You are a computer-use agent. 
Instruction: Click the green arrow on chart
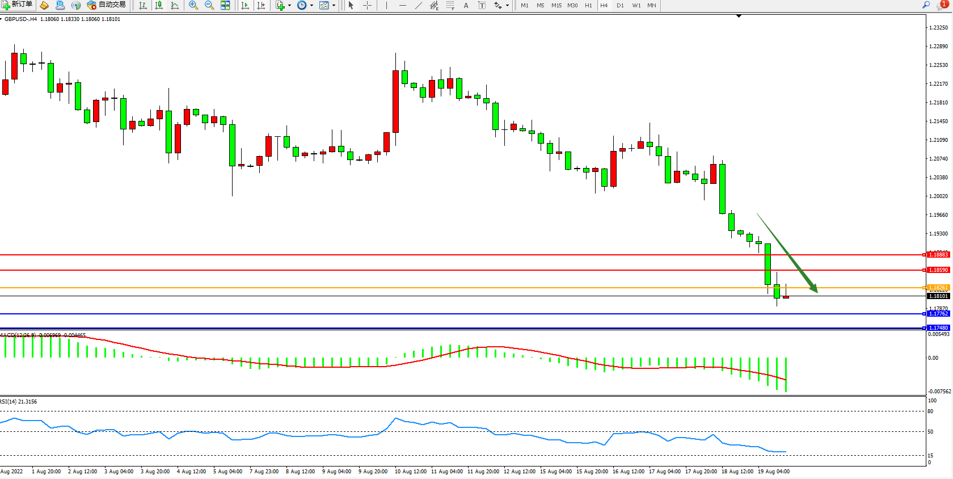pyautogui.click(x=787, y=253)
